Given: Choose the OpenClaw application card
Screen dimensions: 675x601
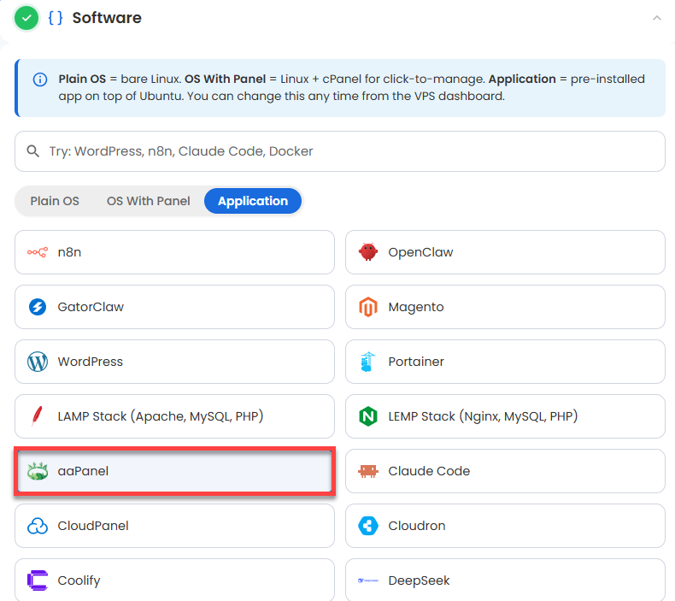Looking at the screenshot, I should pos(505,252).
